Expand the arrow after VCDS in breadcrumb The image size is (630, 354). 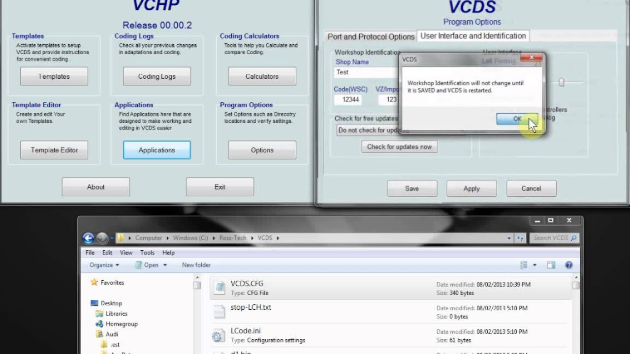click(278, 238)
